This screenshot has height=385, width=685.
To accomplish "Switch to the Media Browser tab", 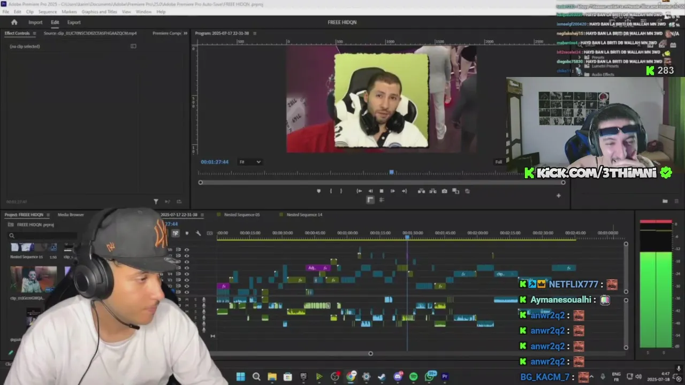I will coord(71,215).
